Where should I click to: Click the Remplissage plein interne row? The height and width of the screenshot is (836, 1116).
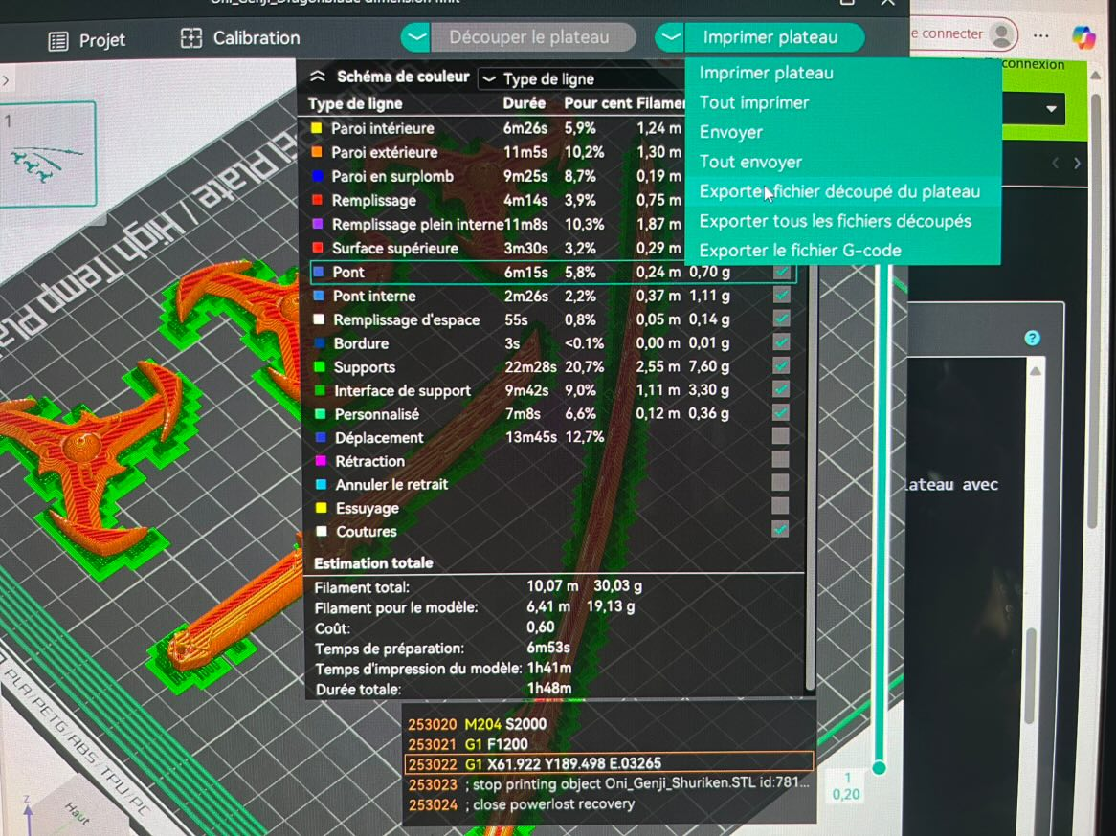496,224
